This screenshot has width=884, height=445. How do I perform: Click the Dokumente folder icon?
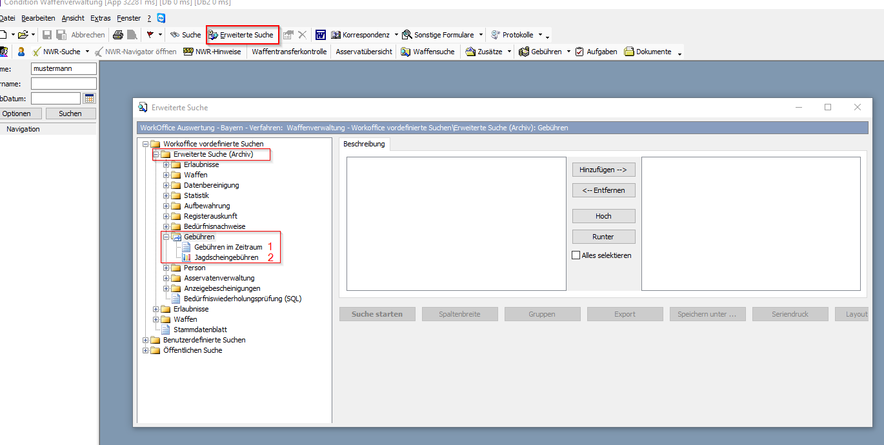click(629, 52)
